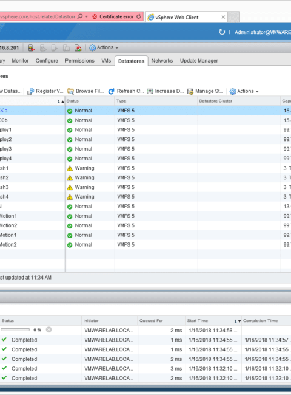
Task: Click task completed at 11:34:57
Action: 145,340
